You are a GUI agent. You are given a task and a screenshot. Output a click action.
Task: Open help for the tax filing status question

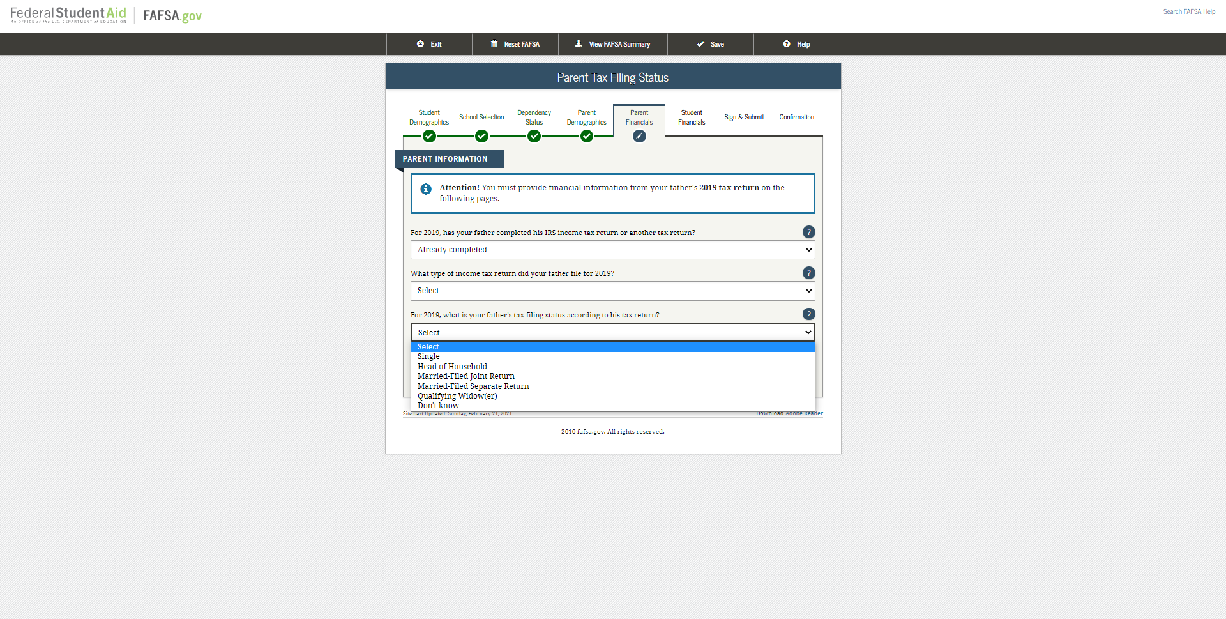[x=809, y=314]
